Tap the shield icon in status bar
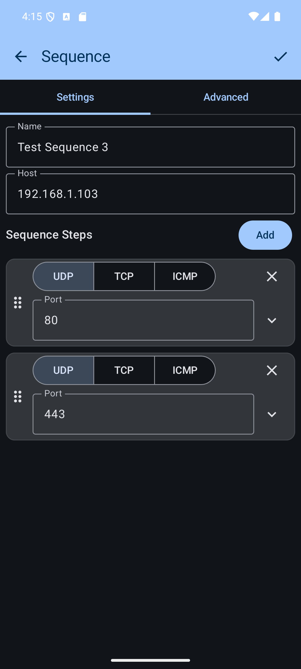This screenshot has height=669, width=301. click(50, 17)
